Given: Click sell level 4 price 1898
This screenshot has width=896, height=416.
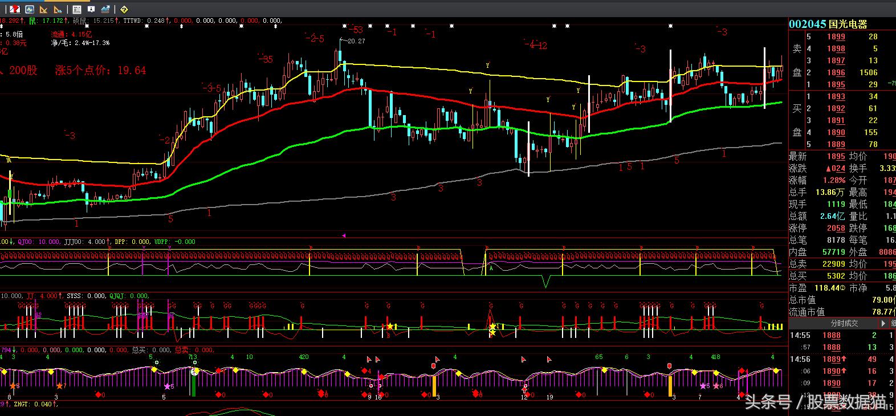Looking at the screenshot, I should click(x=836, y=48).
